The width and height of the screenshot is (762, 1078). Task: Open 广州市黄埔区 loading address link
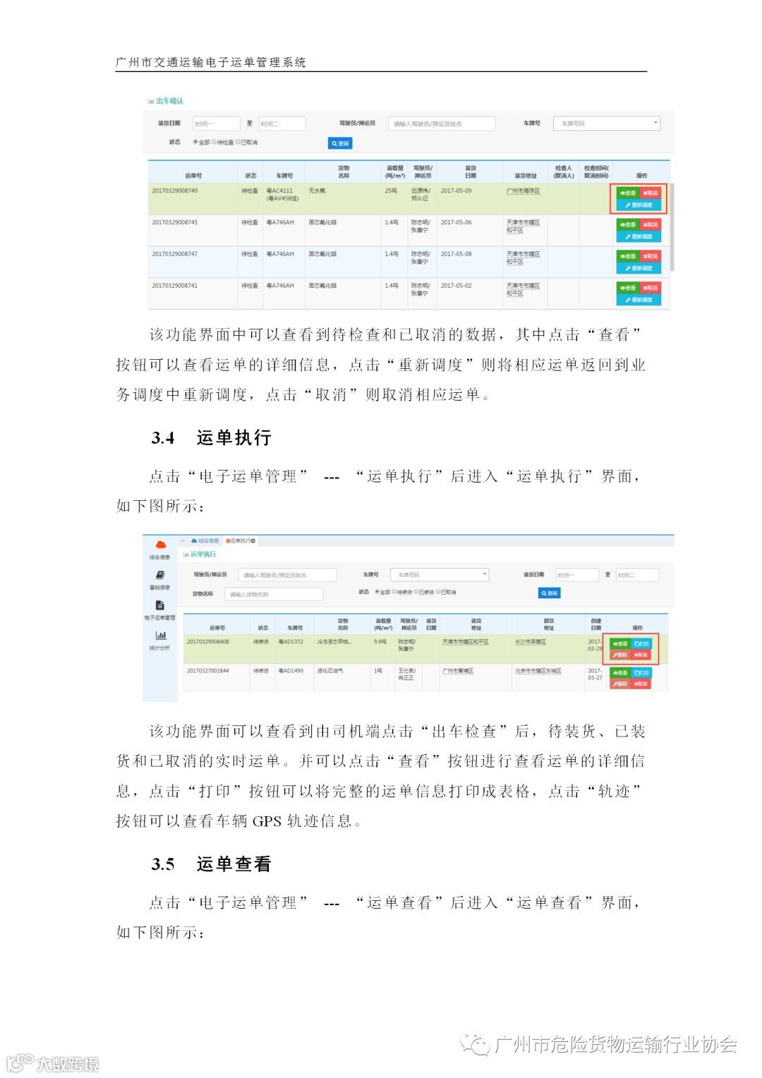click(x=458, y=670)
